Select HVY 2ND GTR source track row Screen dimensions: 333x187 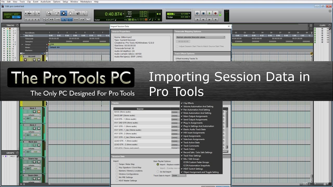pos(142,123)
